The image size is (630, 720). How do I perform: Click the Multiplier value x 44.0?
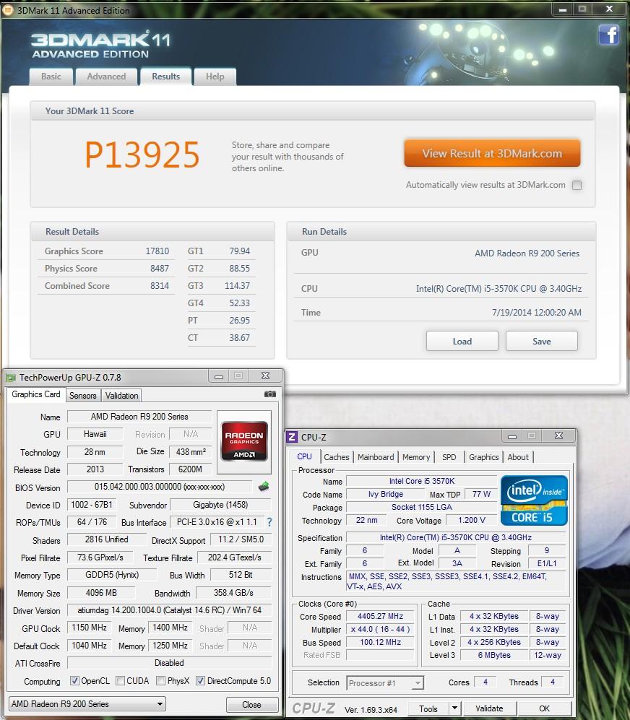click(380, 629)
